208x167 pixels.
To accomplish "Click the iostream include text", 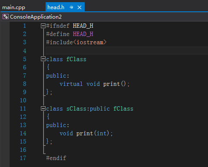I will point(90,43).
